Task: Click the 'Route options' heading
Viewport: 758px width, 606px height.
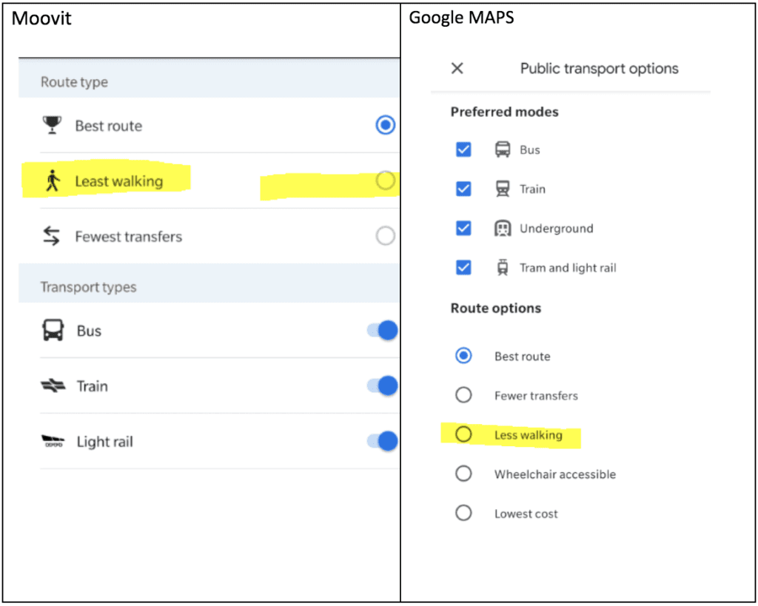Action: point(496,309)
